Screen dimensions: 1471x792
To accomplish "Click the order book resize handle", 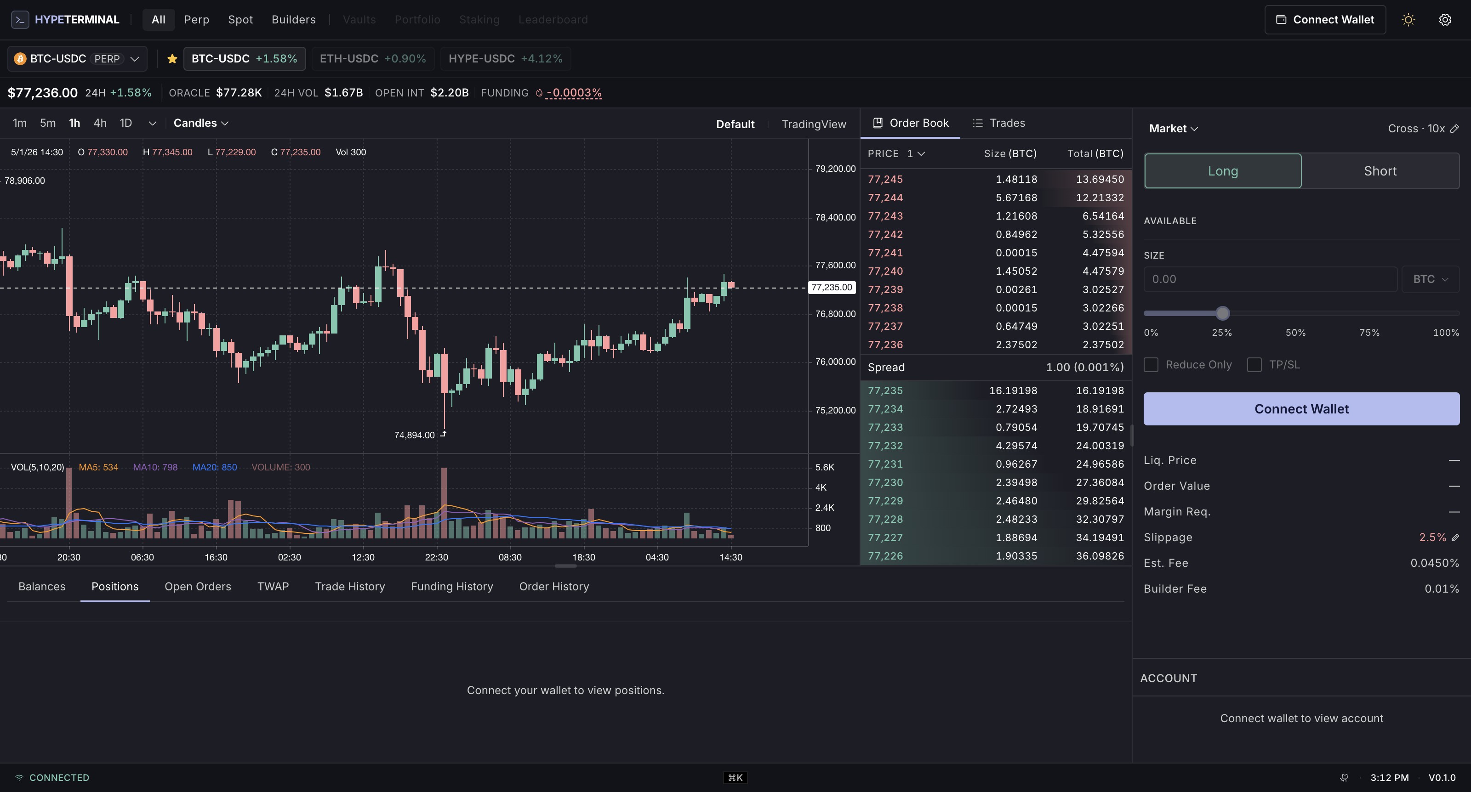I will tap(1132, 435).
